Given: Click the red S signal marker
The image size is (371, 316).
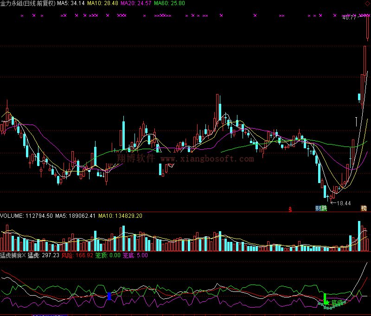Looking at the screenshot, I should click(x=290, y=209).
